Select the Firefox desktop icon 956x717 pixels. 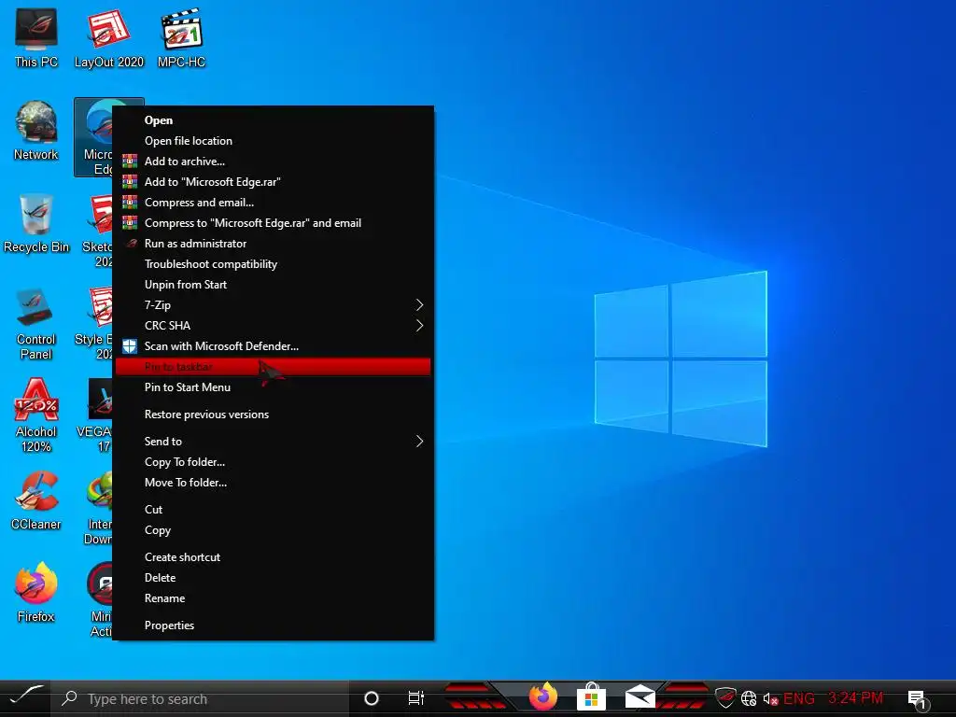[x=36, y=593]
